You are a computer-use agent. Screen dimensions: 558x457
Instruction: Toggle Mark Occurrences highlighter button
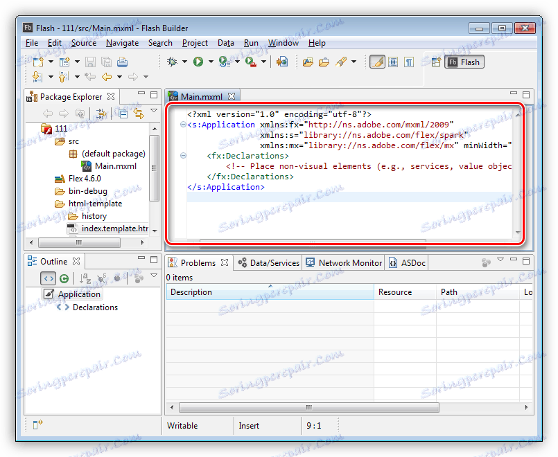pos(377,62)
